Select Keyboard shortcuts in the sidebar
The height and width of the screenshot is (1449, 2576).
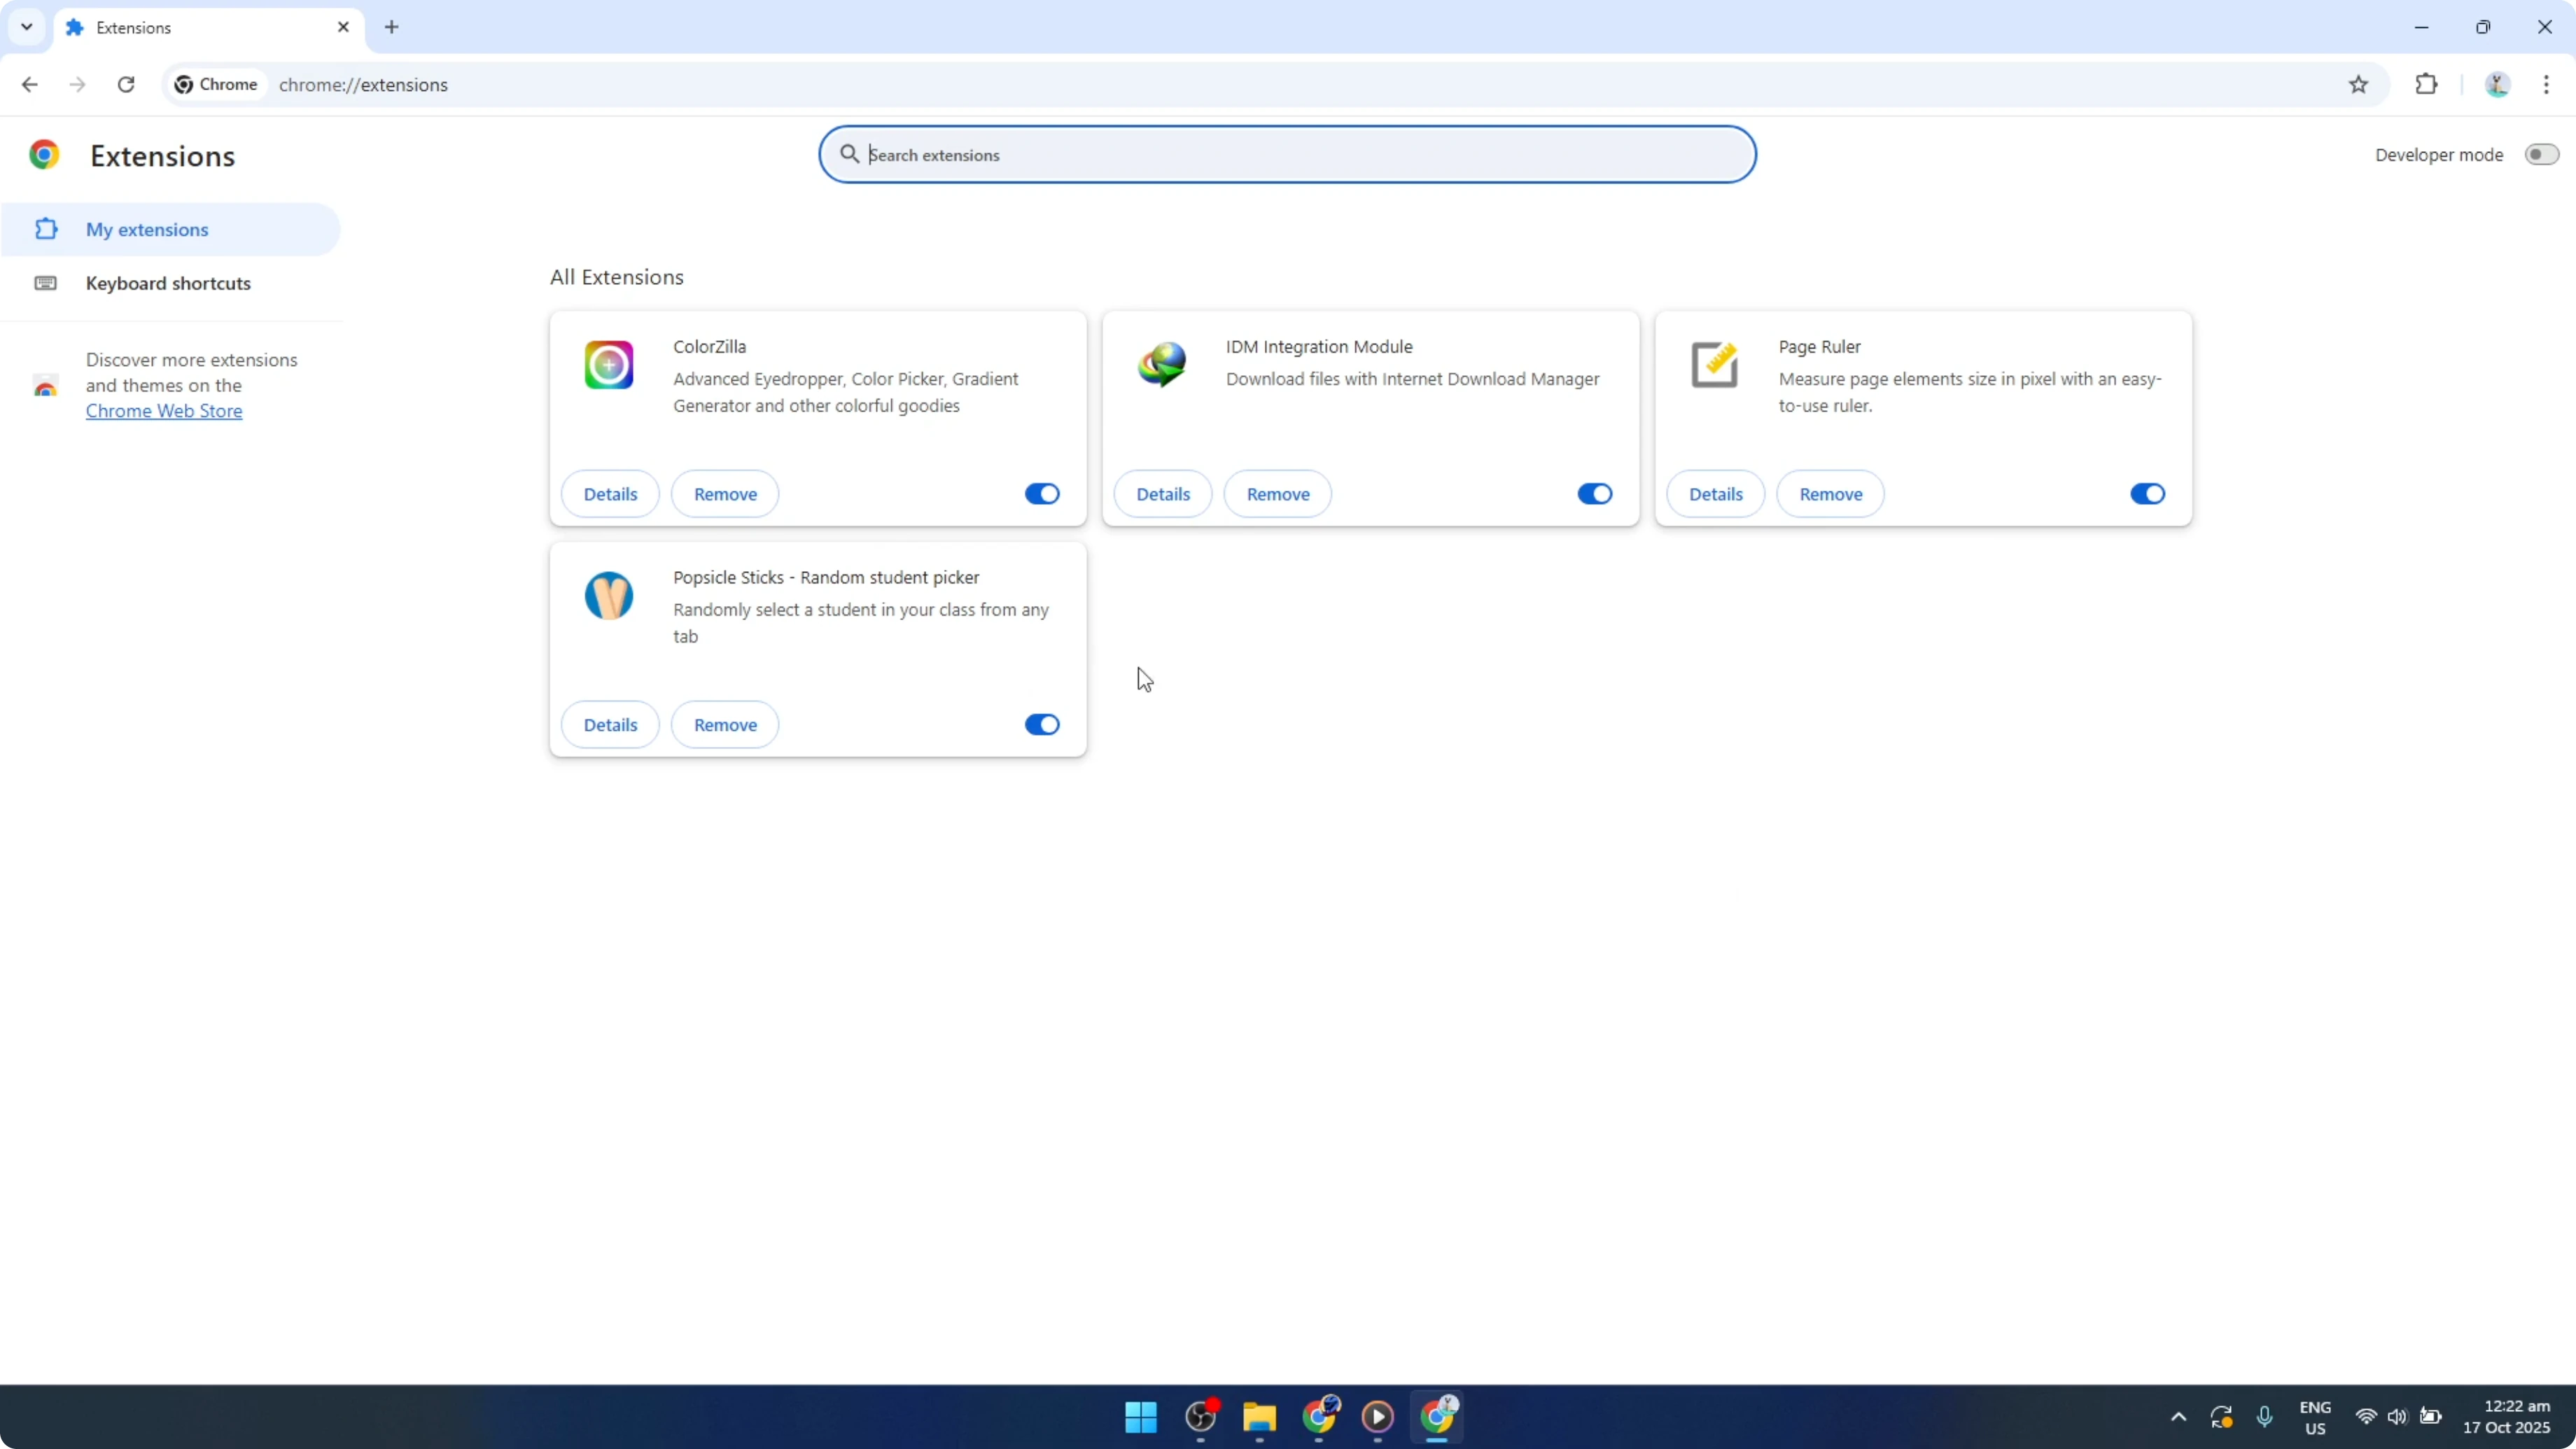[167, 283]
